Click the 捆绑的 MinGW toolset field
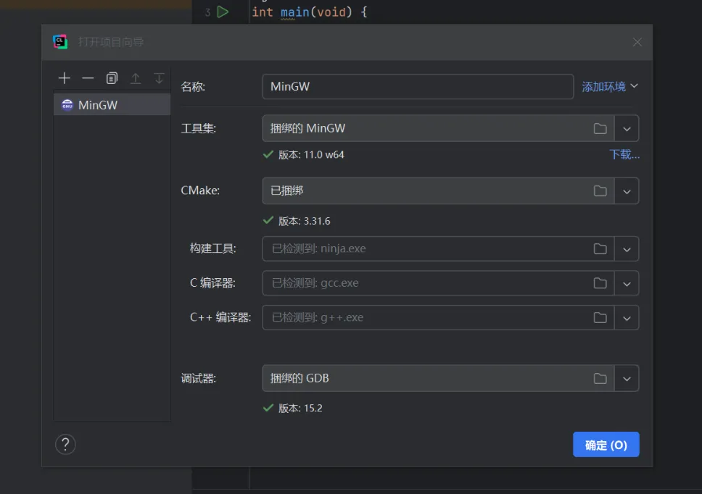 click(438, 128)
